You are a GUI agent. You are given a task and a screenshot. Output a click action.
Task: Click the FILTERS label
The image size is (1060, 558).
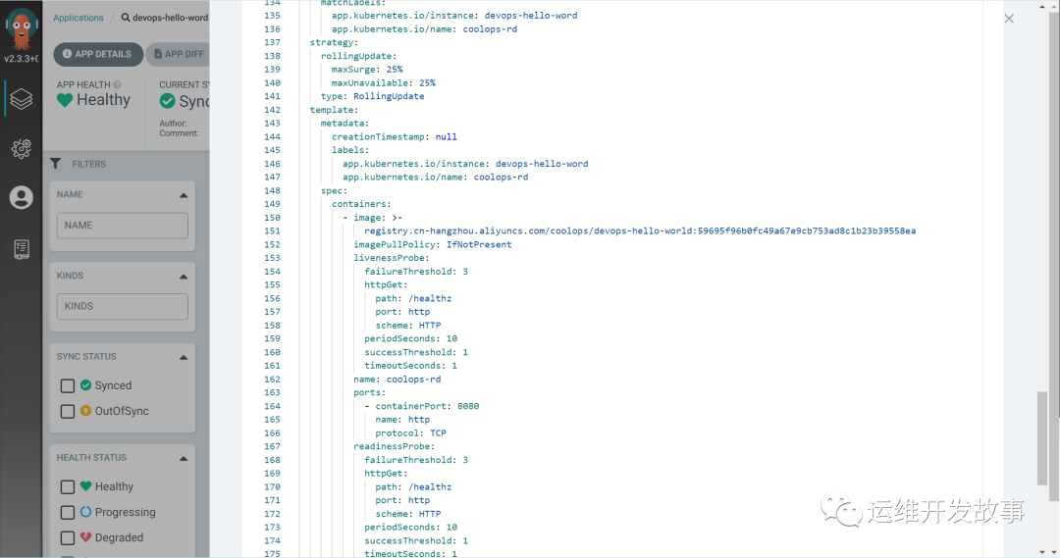click(89, 164)
